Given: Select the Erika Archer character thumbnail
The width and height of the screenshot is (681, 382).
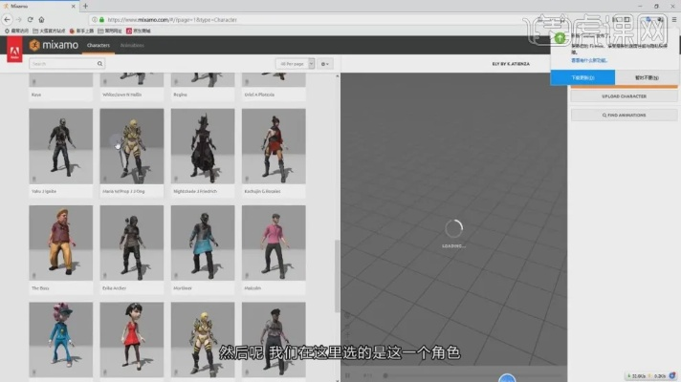Looking at the screenshot, I should click(132, 243).
